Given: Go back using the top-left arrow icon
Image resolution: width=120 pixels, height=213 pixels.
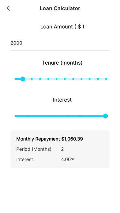Looking at the screenshot, I should point(8,8).
